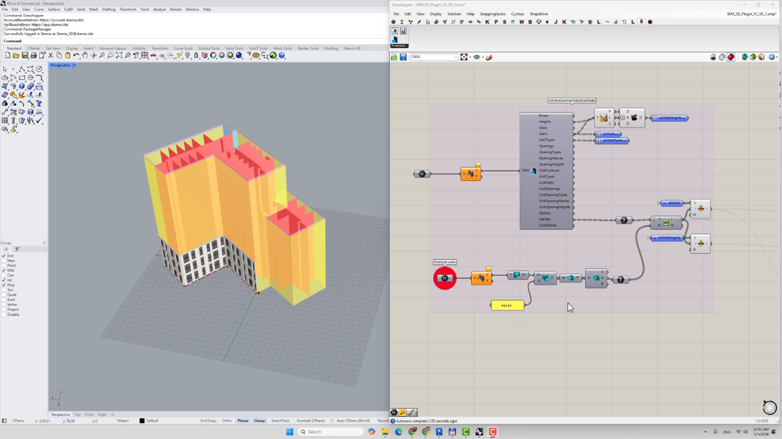The width and height of the screenshot is (782, 439).
Task: Enable the Near osnap checkbox
Action: [4, 260]
